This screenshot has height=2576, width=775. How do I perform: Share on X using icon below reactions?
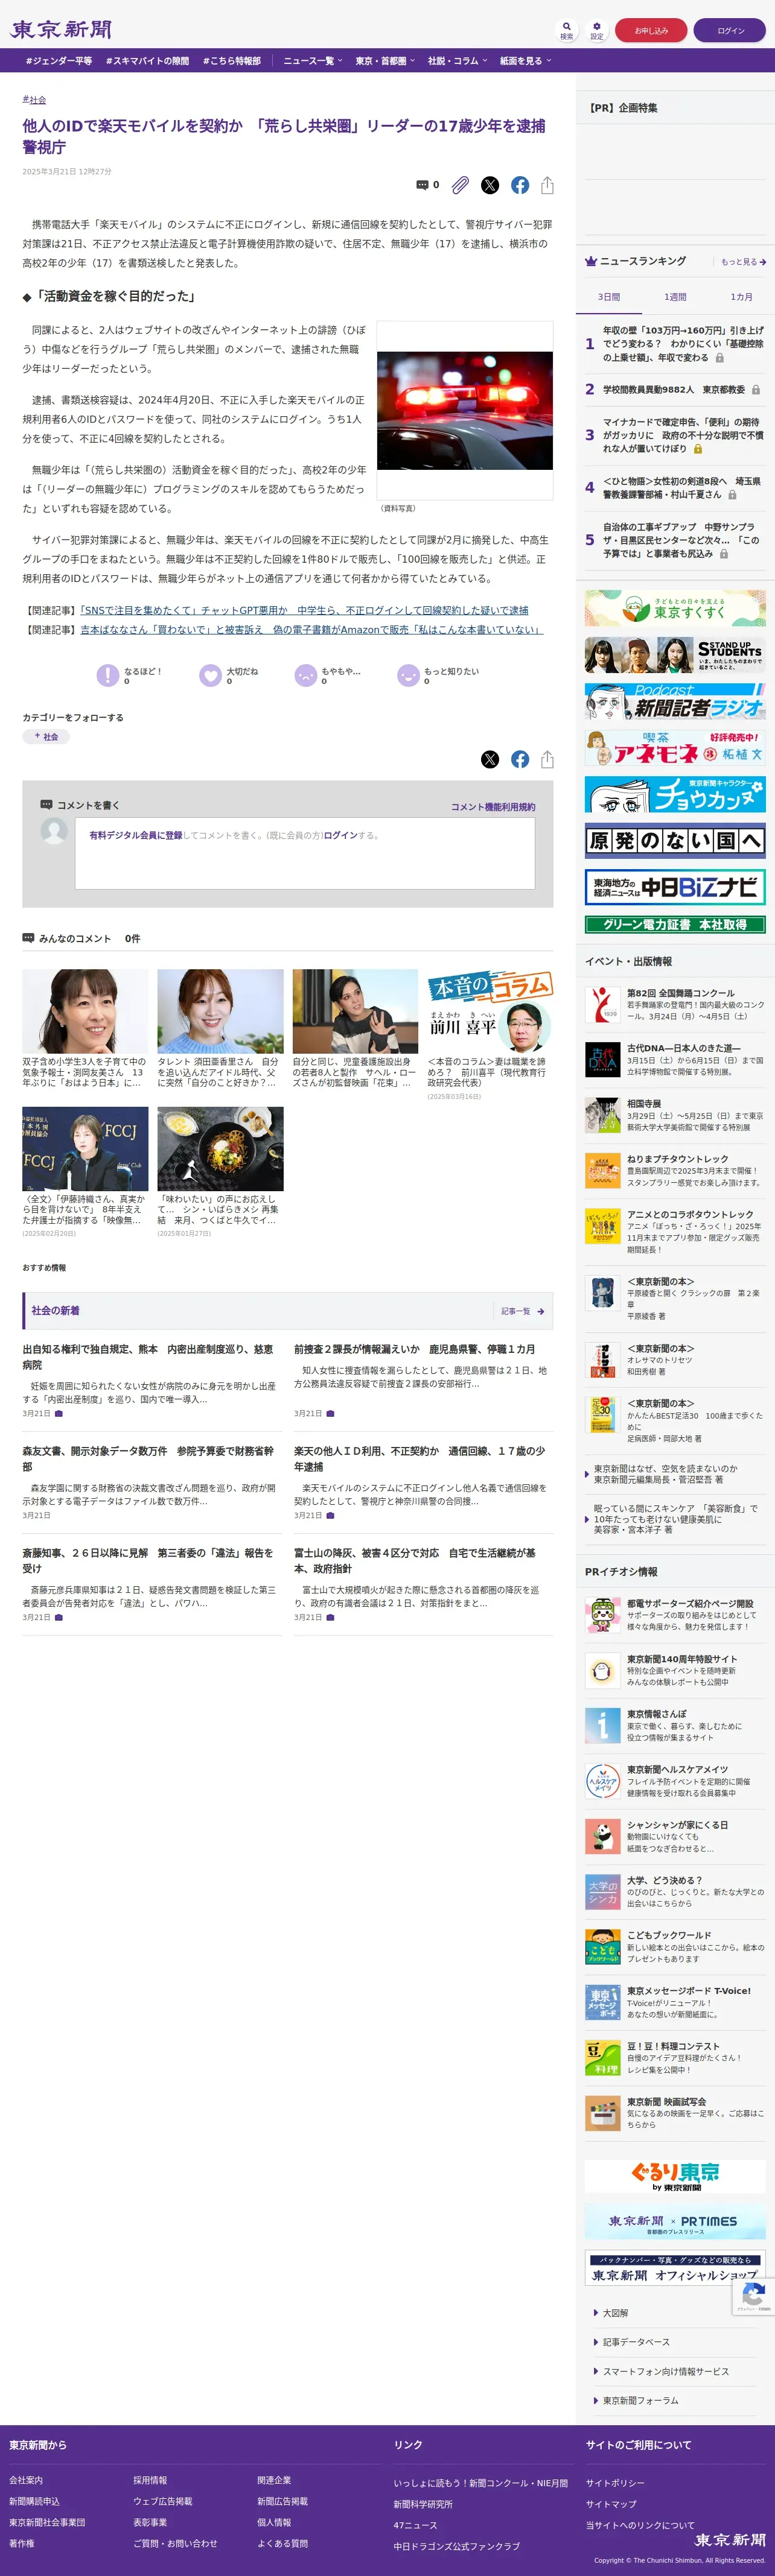[x=490, y=759]
